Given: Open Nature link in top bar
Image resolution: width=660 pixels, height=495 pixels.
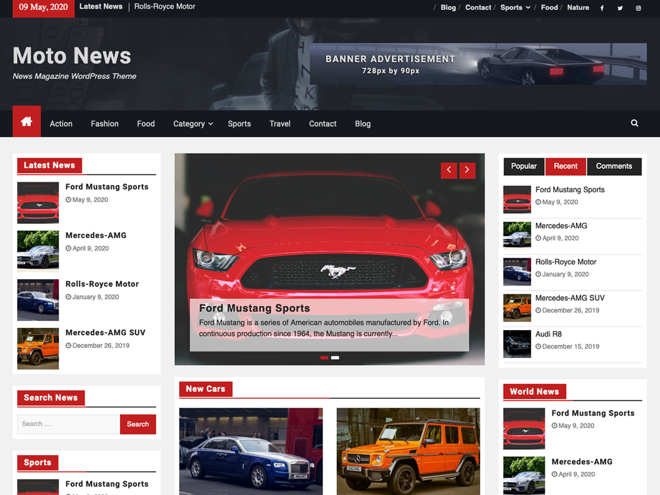Looking at the screenshot, I should [x=578, y=8].
